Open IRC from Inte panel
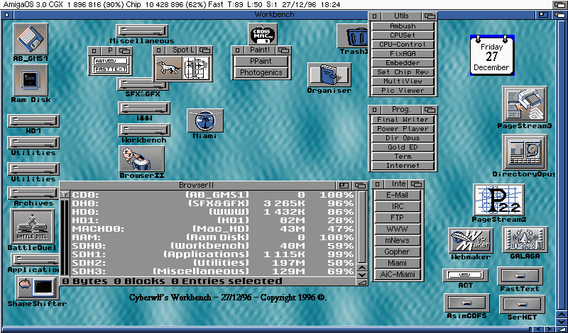Screen dimensions: 568x333 398,206
